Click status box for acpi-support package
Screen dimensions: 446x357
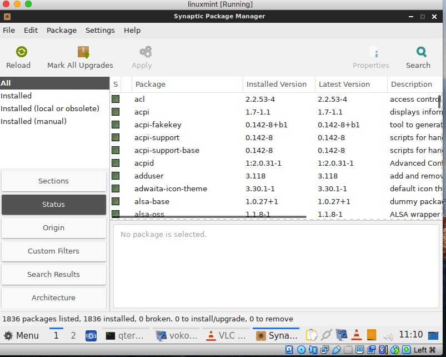pyautogui.click(x=116, y=137)
